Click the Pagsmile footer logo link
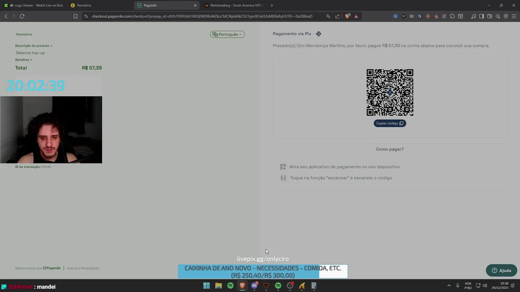The image size is (520, 292). [52, 268]
